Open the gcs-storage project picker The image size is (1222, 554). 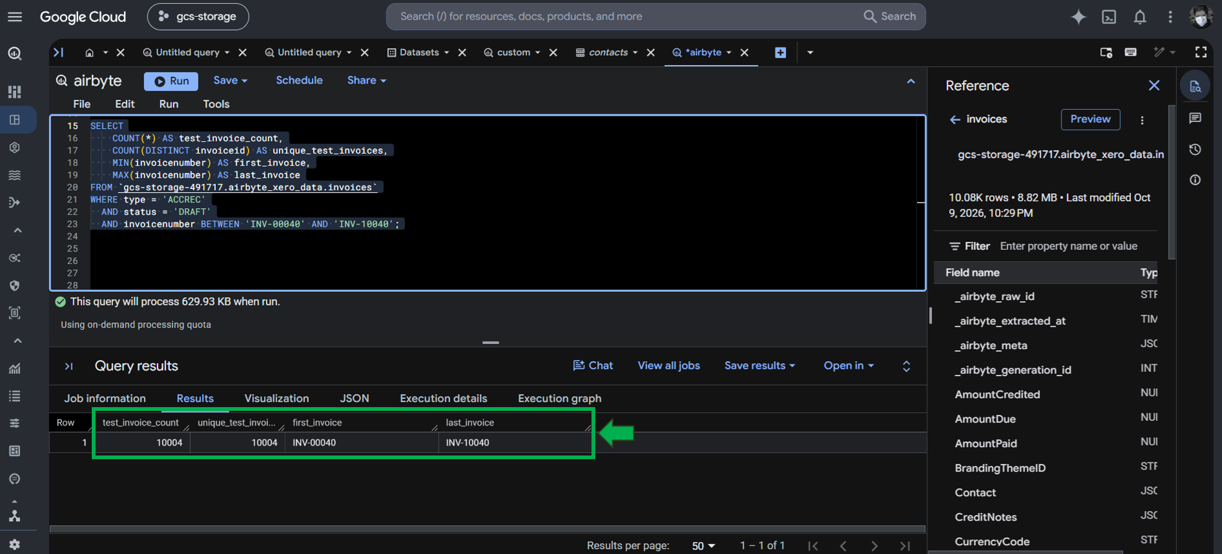pyautogui.click(x=198, y=17)
